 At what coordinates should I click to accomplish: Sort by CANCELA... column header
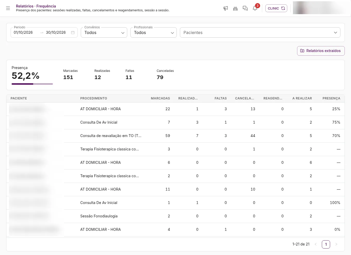pos(245,98)
